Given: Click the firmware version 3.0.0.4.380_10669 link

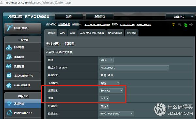Looking at the screenshot, I should click(97, 24).
